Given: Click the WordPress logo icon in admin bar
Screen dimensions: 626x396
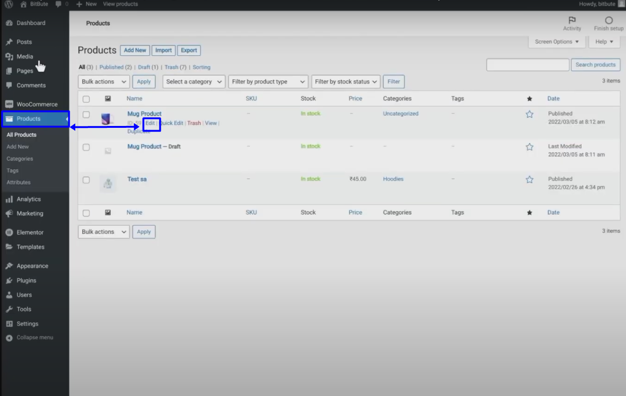Looking at the screenshot, I should [9, 4].
